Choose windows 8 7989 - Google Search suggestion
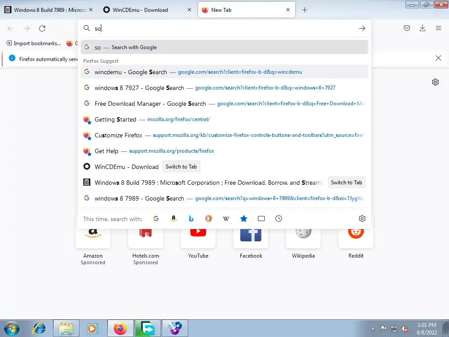This screenshot has width=449, height=337. point(224,198)
